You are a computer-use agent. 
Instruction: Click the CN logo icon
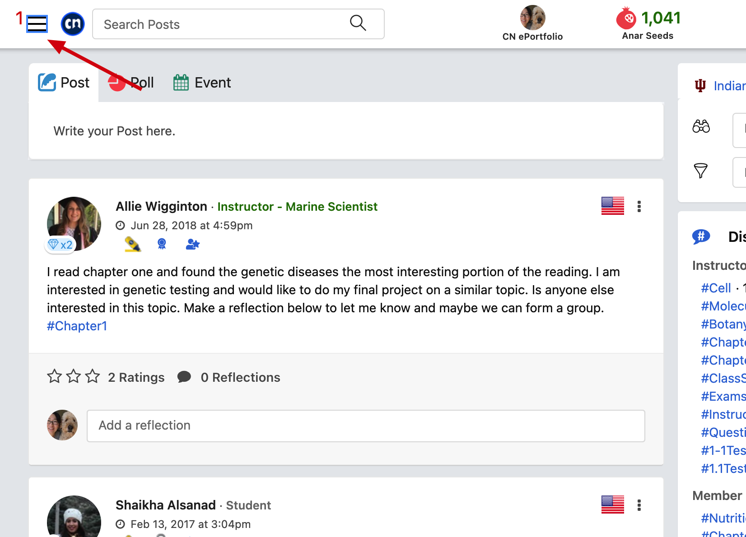tap(73, 24)
